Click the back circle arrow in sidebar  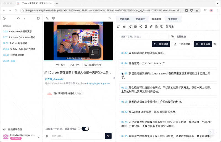point(4,18)
